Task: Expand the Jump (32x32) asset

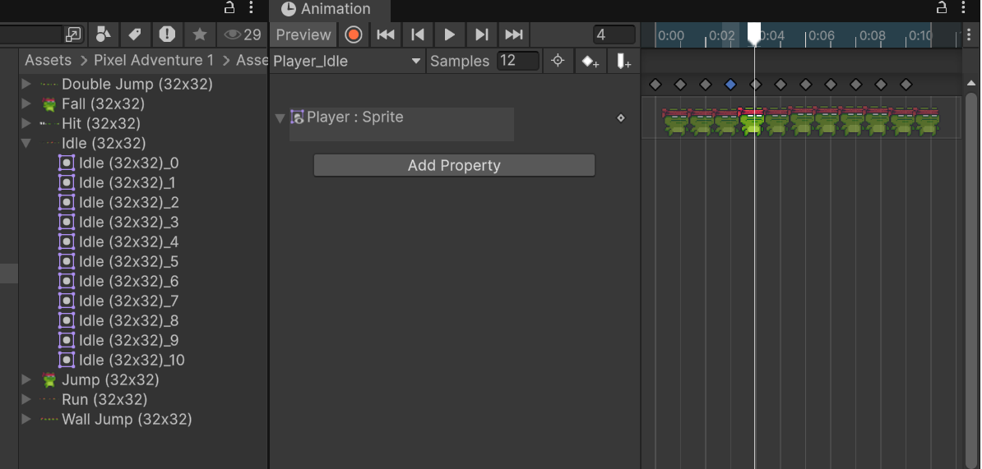Action: [x=25, y=379]
